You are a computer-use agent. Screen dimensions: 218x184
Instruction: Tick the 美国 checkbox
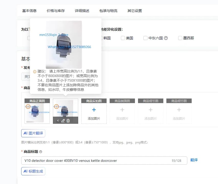[x=123, y=38]
